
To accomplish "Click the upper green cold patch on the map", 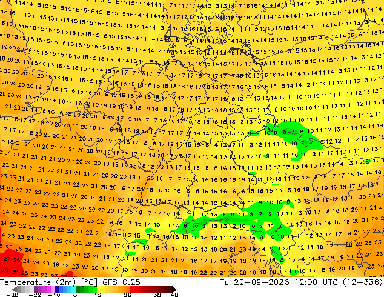I will point(294,138).
